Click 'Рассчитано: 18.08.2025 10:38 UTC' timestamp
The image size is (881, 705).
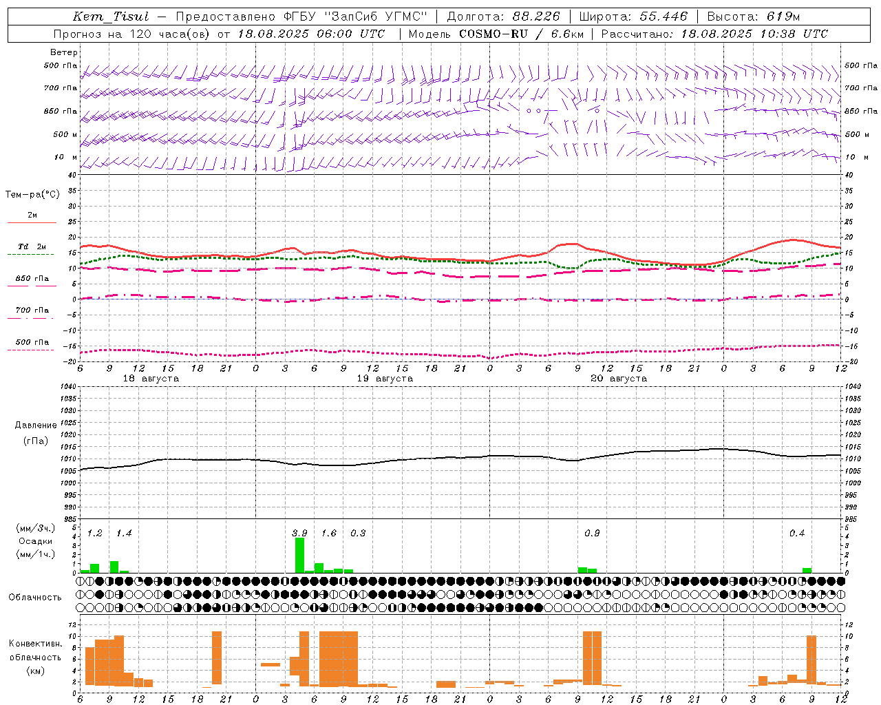click(714, 34)
